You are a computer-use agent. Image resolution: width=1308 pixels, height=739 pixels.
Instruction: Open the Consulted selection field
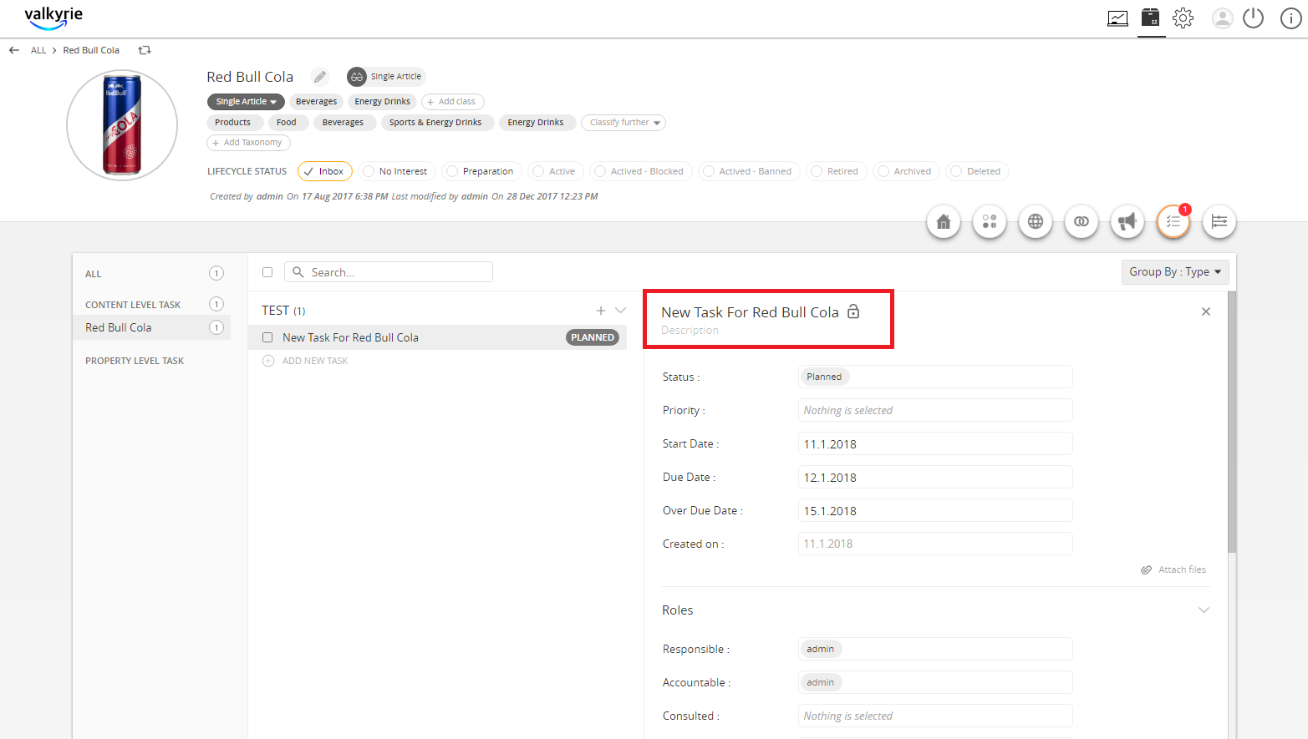935,716
